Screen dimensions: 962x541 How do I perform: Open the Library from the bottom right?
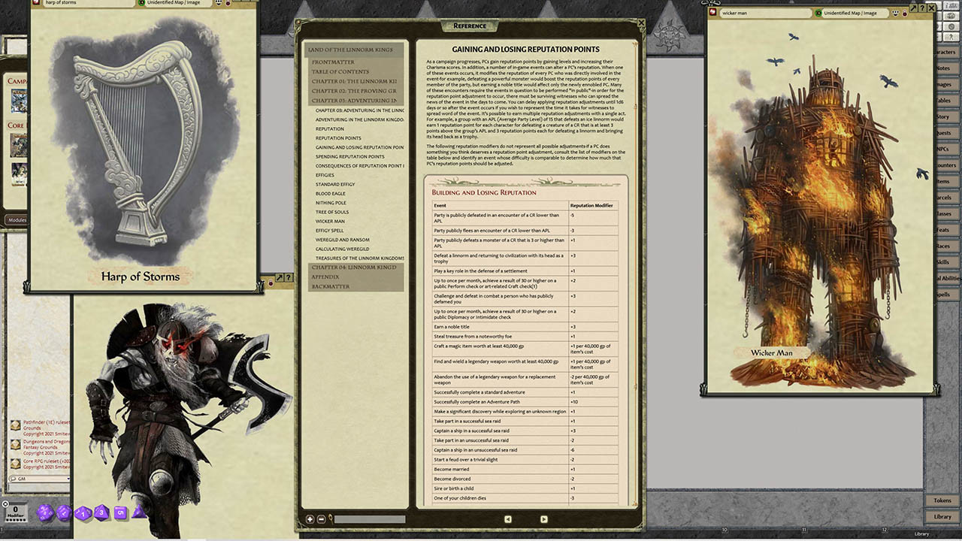(942, 516)
